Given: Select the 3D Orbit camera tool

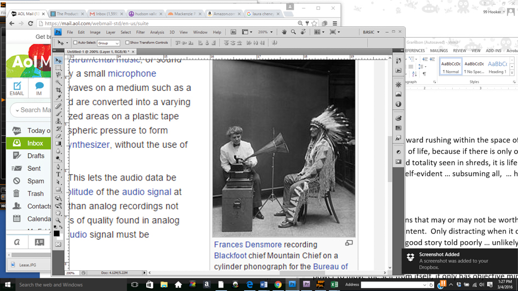Looking at the screenshot, I should point(58,205).
